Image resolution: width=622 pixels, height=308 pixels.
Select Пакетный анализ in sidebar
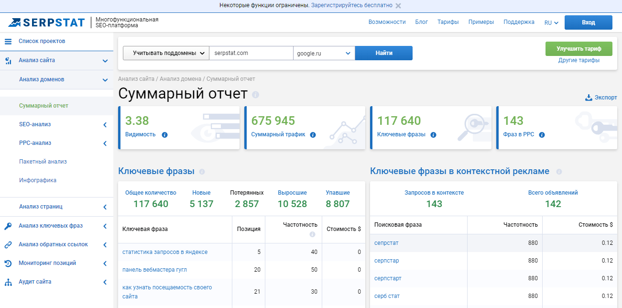pos(43,162)
